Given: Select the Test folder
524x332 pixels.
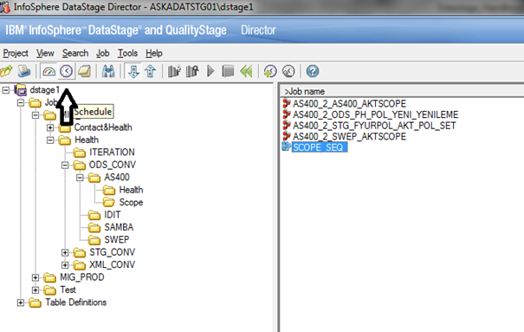Looking at the screenshot, I should coord(68,290).
